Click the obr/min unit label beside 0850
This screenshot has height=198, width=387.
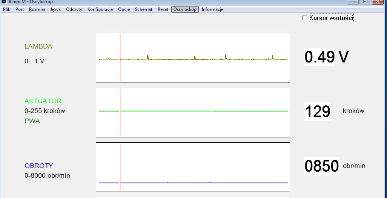point(354,166)
